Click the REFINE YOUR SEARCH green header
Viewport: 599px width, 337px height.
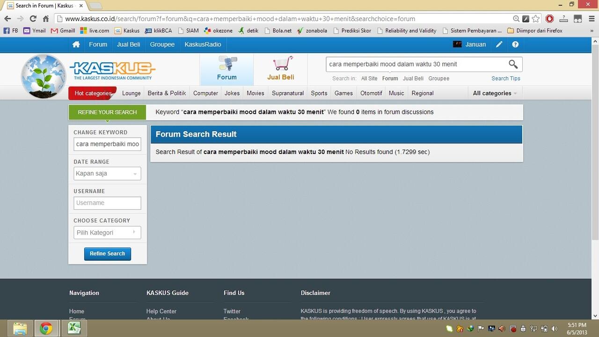pos(107,112)
